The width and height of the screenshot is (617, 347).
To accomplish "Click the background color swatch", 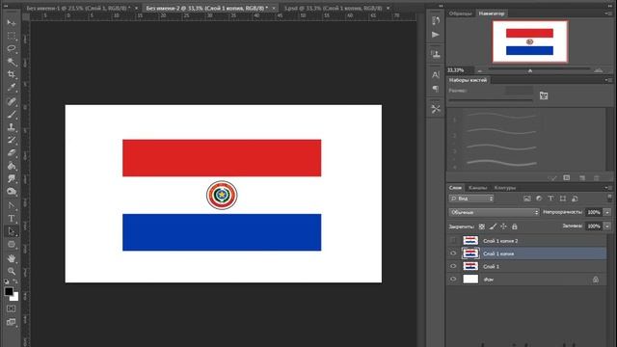I will coord(15,298).
